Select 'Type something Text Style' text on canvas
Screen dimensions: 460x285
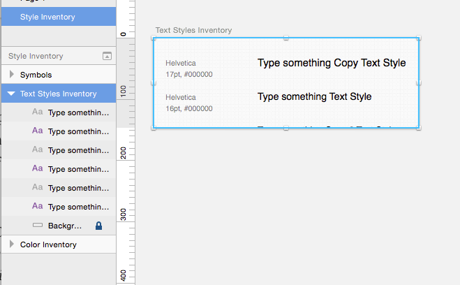315,96
